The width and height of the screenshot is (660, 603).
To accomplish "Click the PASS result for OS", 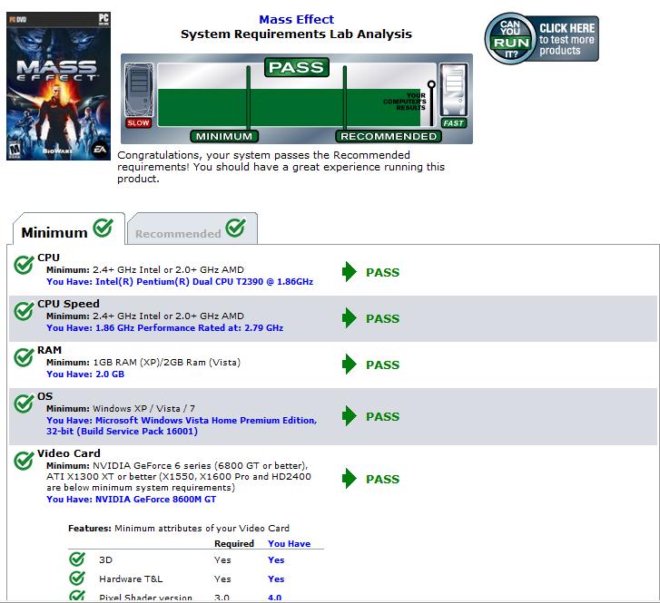I will coord(382,417).
